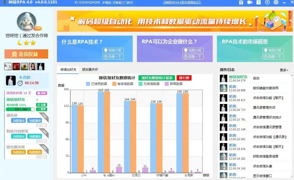Image resolution: width=294 pixels, height=180 pixels.
Task: Open 视频介绍 on 什么是RPA技术 card
Action: coord(113,50)
